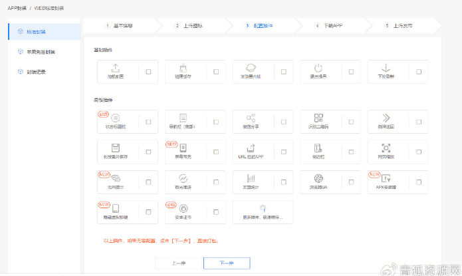Click the pull-down refresh arrow icon
462x276 pixels.
[x=386, y=68]
